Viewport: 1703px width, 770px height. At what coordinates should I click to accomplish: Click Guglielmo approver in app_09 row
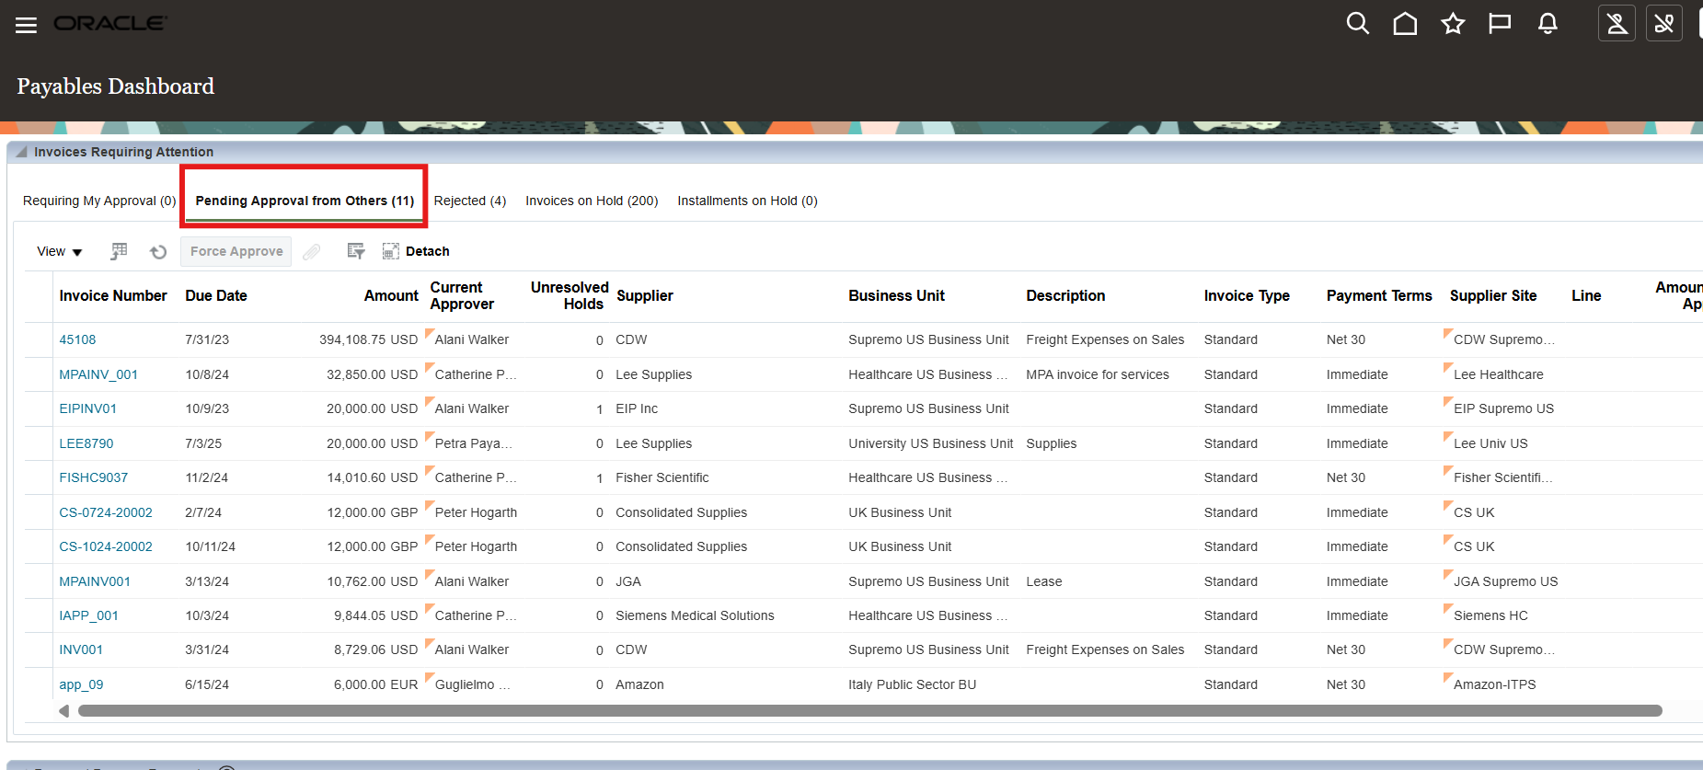coord(473,684)
